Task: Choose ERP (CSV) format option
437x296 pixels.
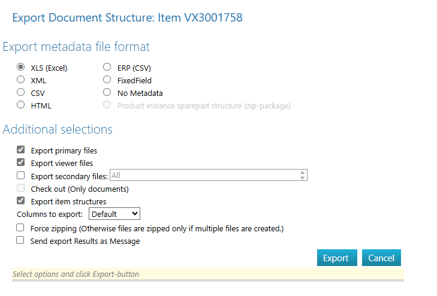Action: (107, 68)
